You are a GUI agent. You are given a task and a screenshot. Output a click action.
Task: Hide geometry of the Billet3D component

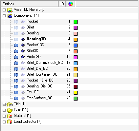click(x=16, y=51)
